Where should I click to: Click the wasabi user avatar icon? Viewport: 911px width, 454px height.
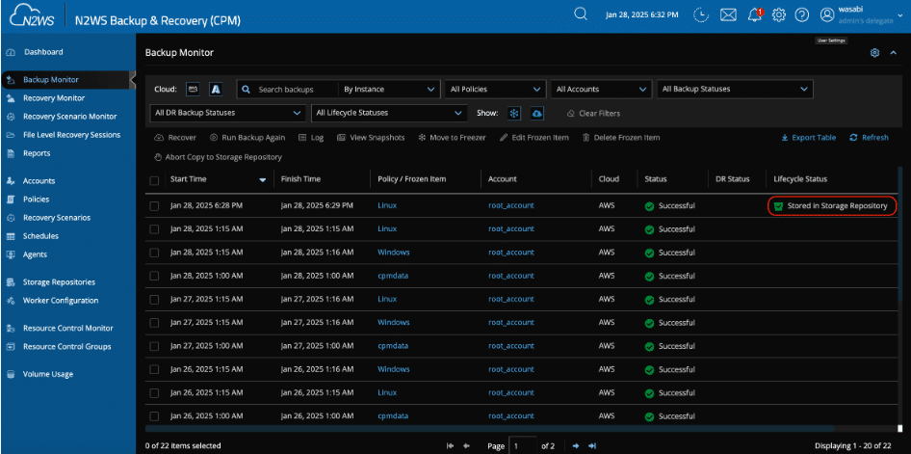click(x=827, y=15)
